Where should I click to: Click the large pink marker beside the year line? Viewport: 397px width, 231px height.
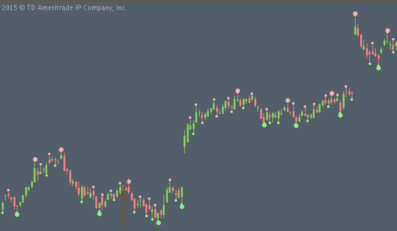coord(129,182)
